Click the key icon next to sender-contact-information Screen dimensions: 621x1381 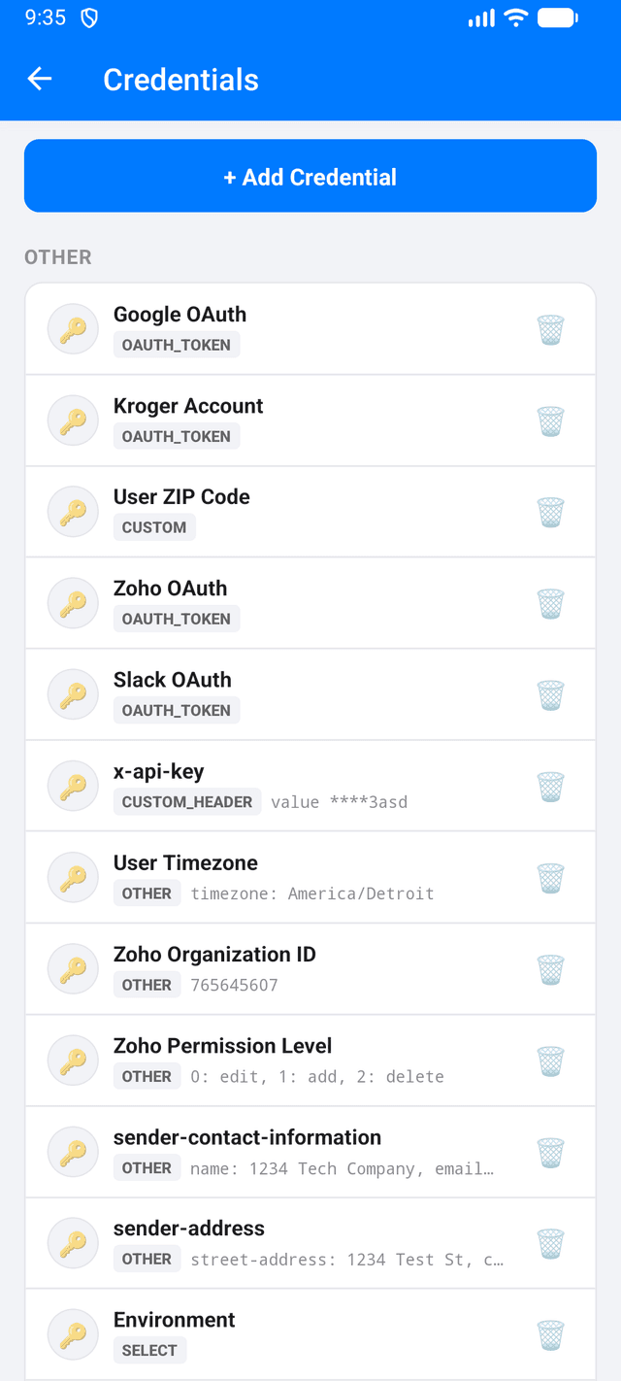pyautogui.click(x=73, y=1152)
